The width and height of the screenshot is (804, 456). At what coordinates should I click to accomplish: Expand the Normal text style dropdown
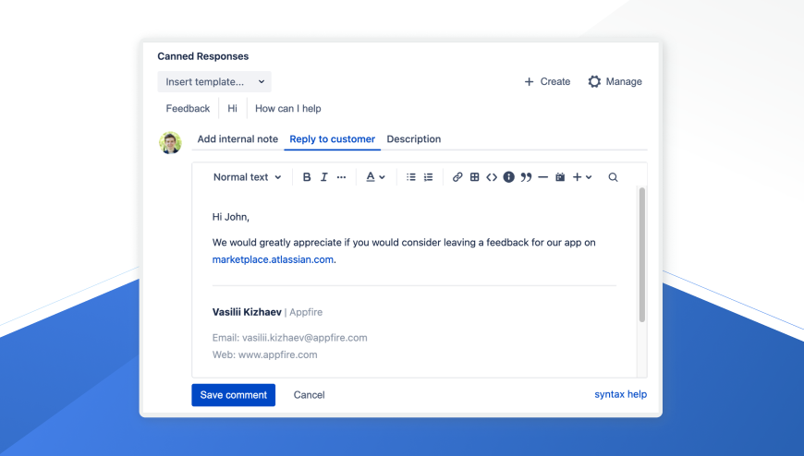click(x=247, y=177)
